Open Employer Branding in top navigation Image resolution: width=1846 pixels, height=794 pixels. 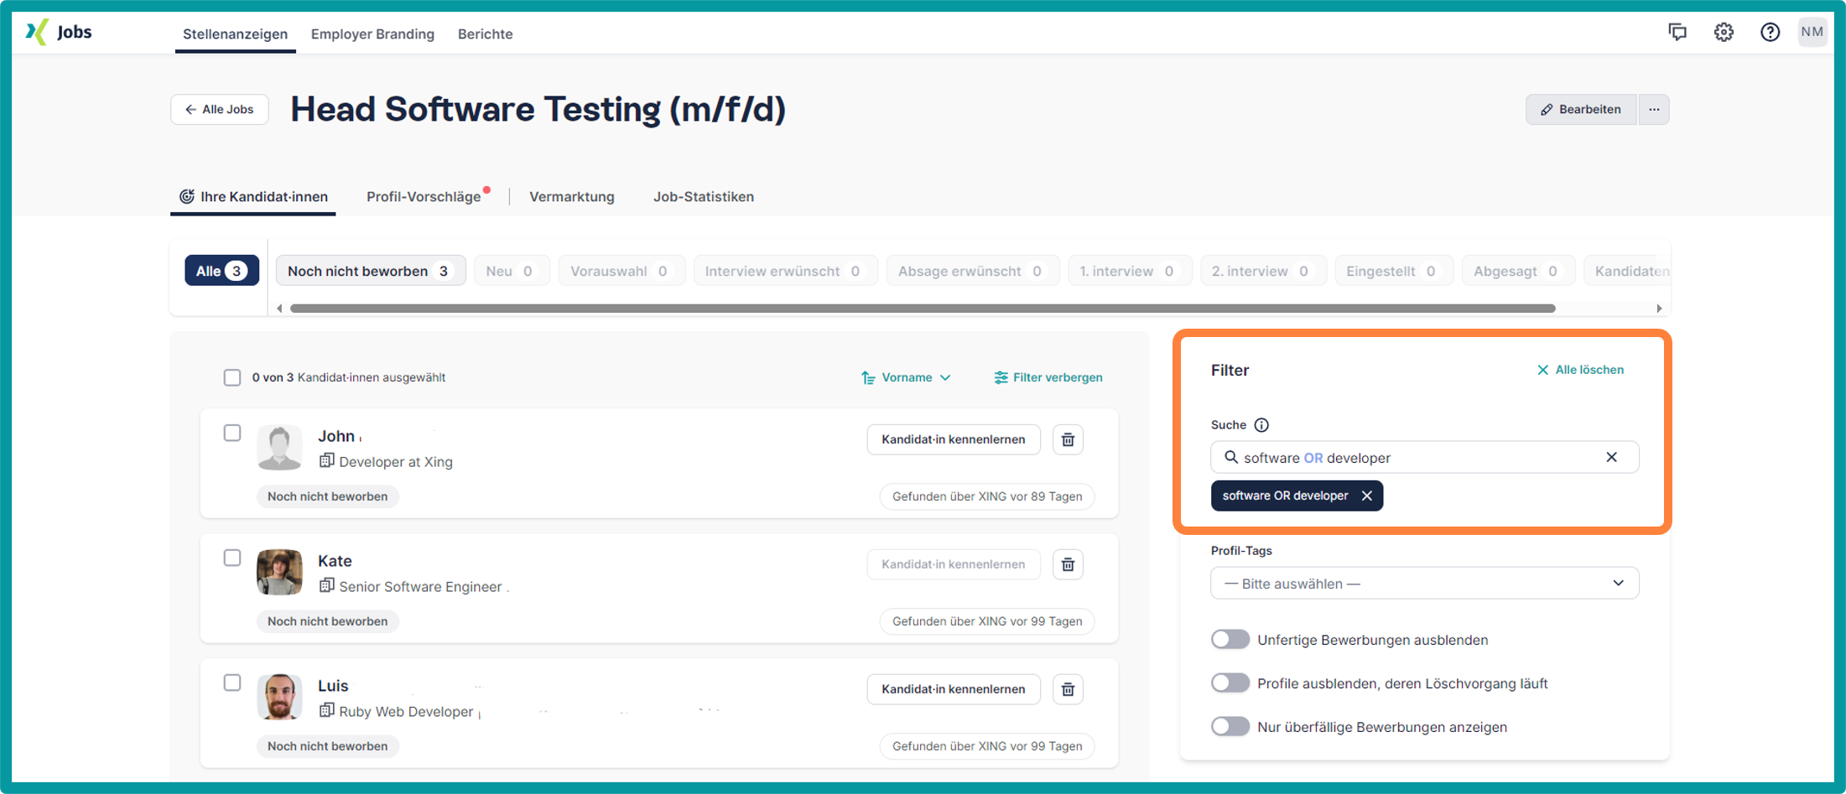coord(372,34)
